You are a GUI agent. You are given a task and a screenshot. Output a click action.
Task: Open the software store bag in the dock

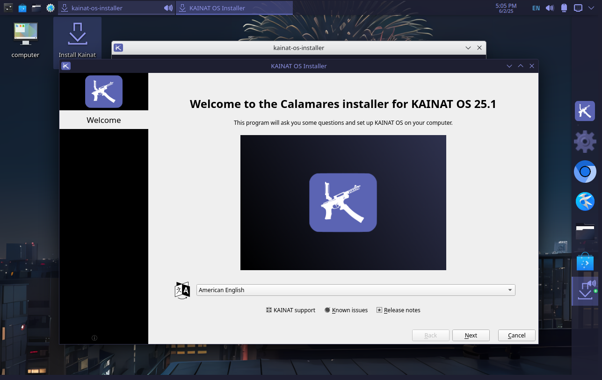[585, 262]
